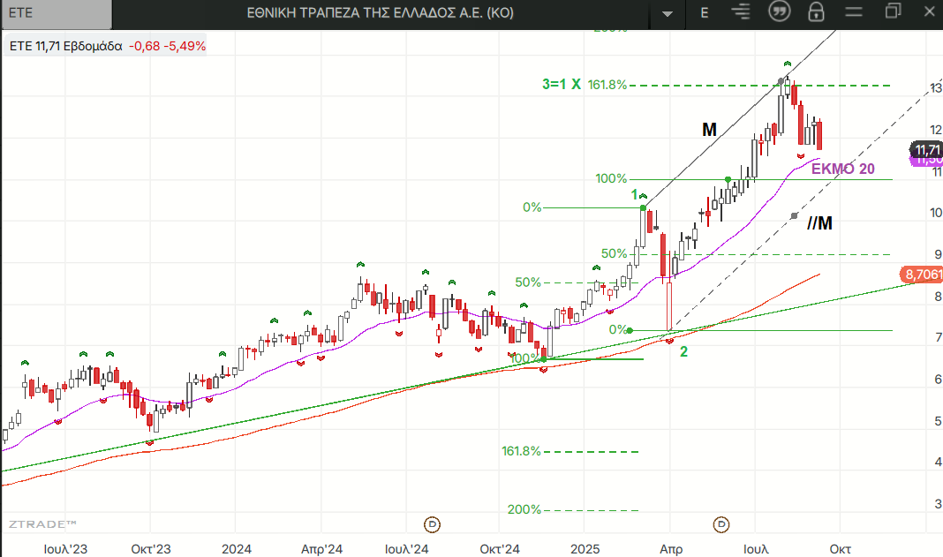The image size is (943, 557).
Task: Click the 8,7061 orange price tag
Action: (x=922, y=275)
